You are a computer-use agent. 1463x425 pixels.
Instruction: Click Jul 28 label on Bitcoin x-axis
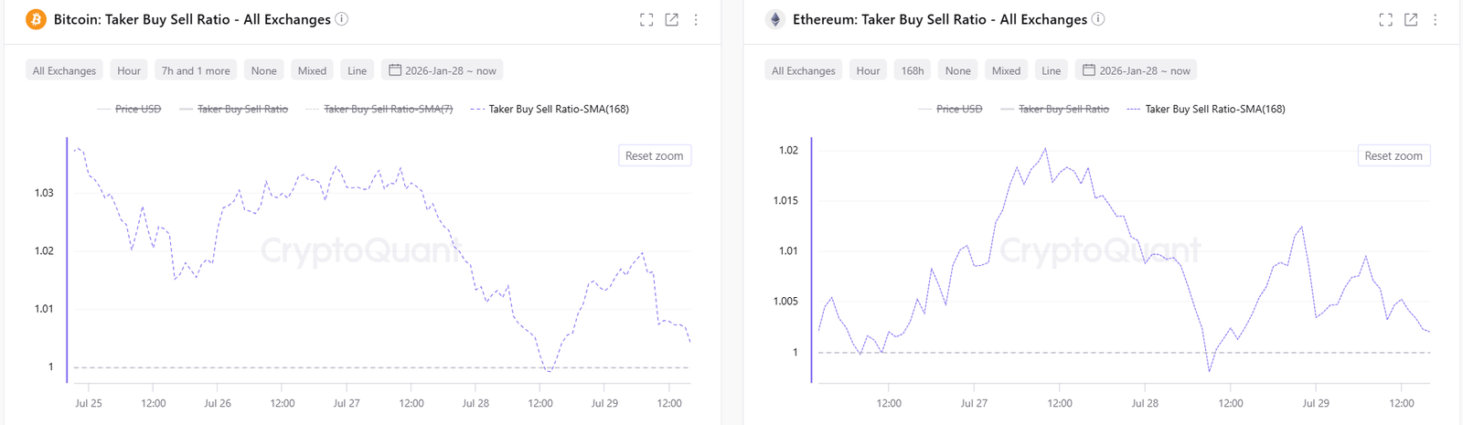click(x=475, y=403)
